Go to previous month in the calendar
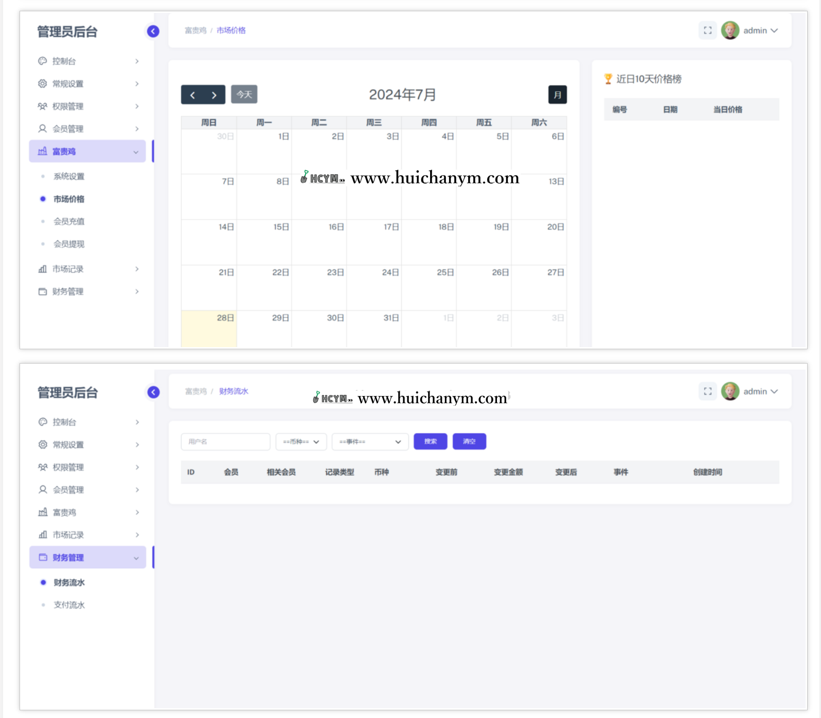Screen dimensions: 821x718 192,95
